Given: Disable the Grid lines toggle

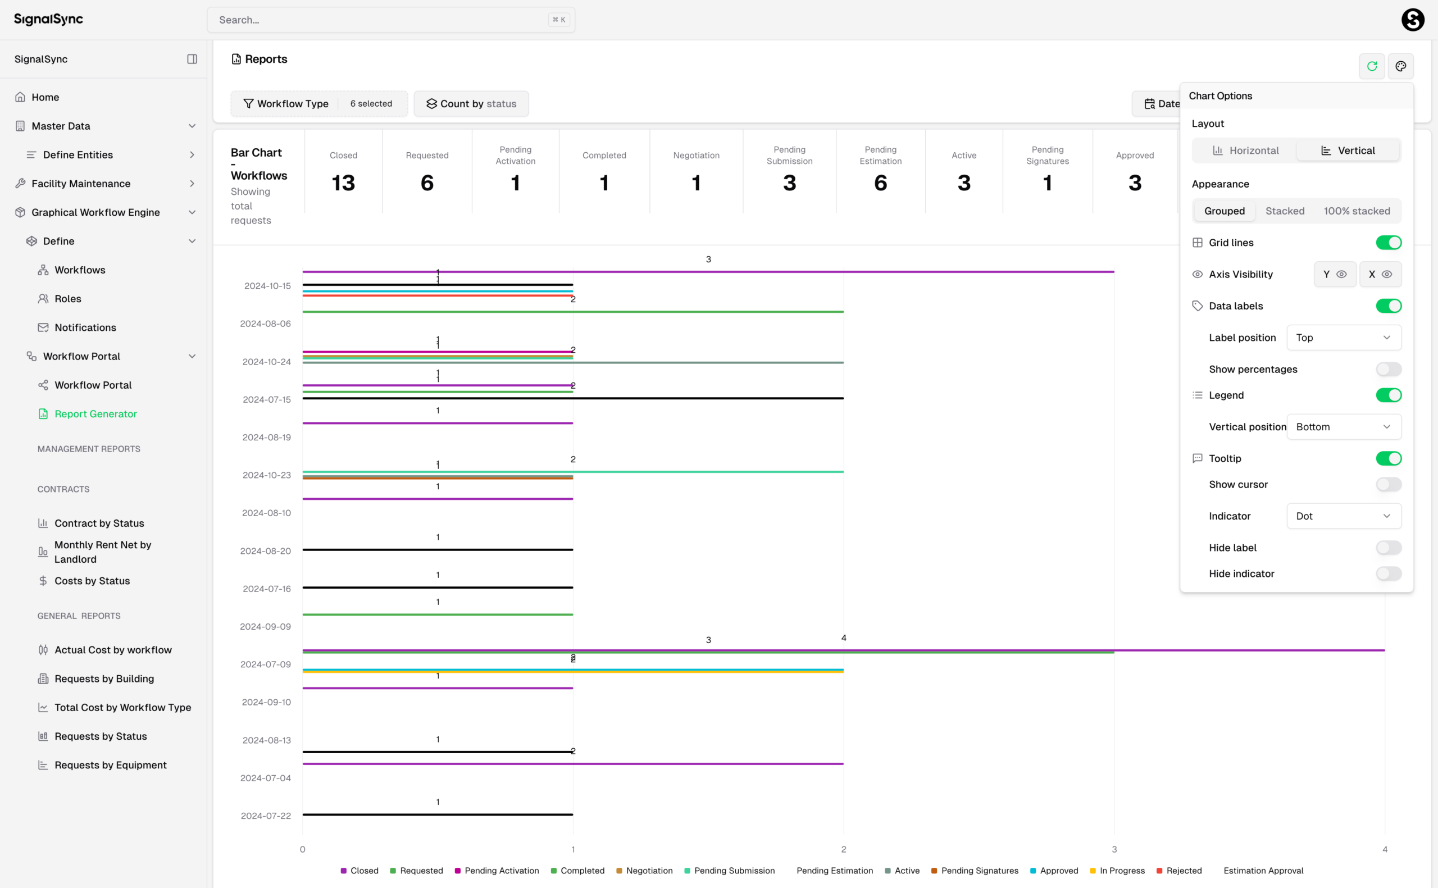Looking at the screenshot, I should tap(1389, 242).
